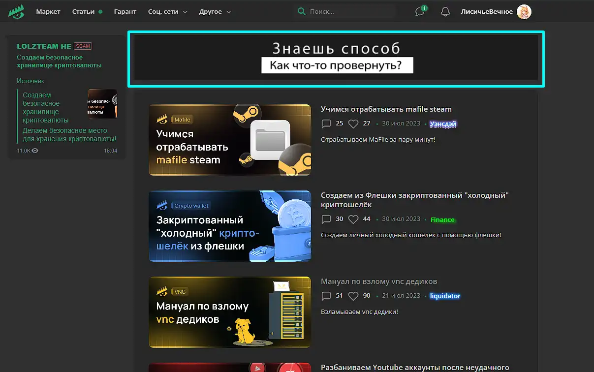Open the sidebar source preview thumbnail
Viewport: 594px width, 372px height.
[x=102, y=104]
